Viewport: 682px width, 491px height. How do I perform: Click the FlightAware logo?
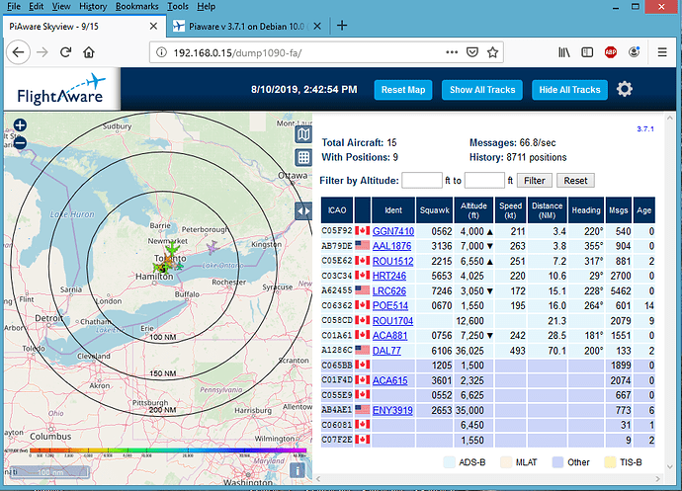pos(61,89)
